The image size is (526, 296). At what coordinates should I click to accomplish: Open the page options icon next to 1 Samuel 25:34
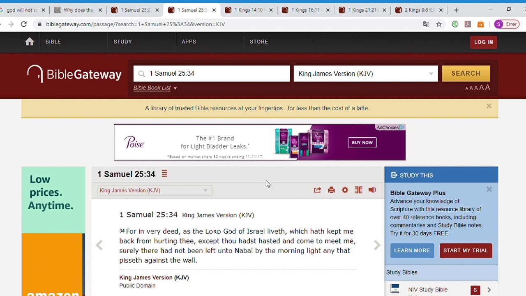coord(164,174)
